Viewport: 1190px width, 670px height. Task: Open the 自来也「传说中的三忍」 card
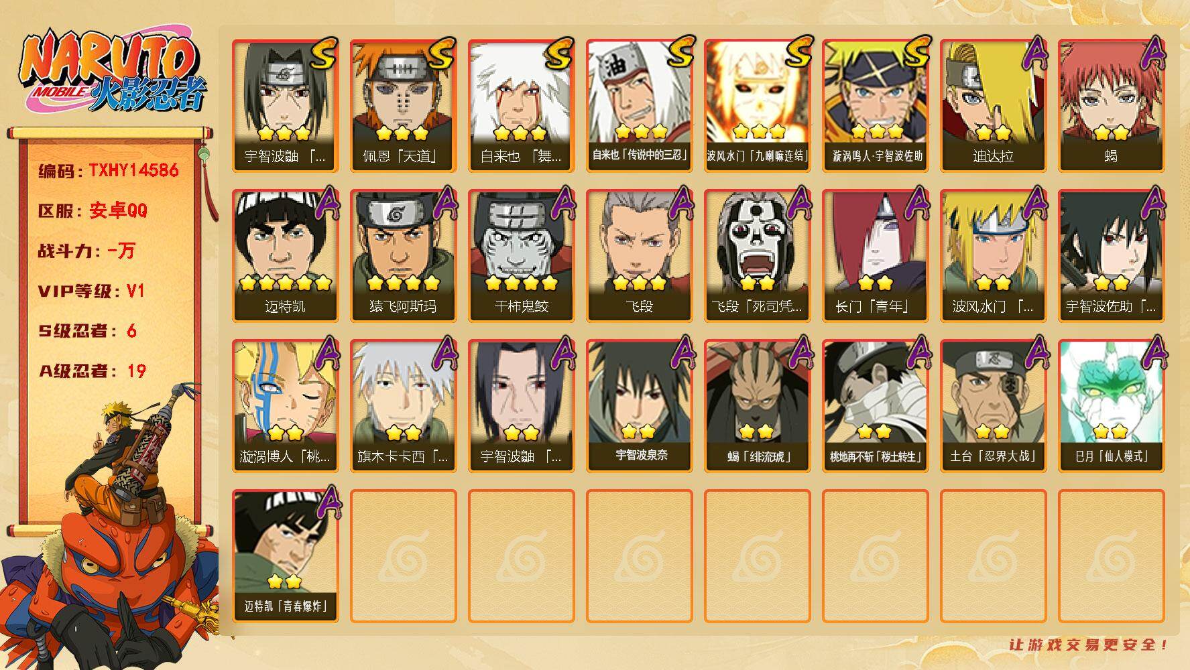[x=639, y=106]
